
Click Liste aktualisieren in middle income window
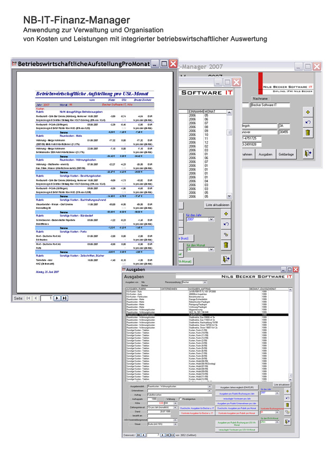tap(217, 205)
